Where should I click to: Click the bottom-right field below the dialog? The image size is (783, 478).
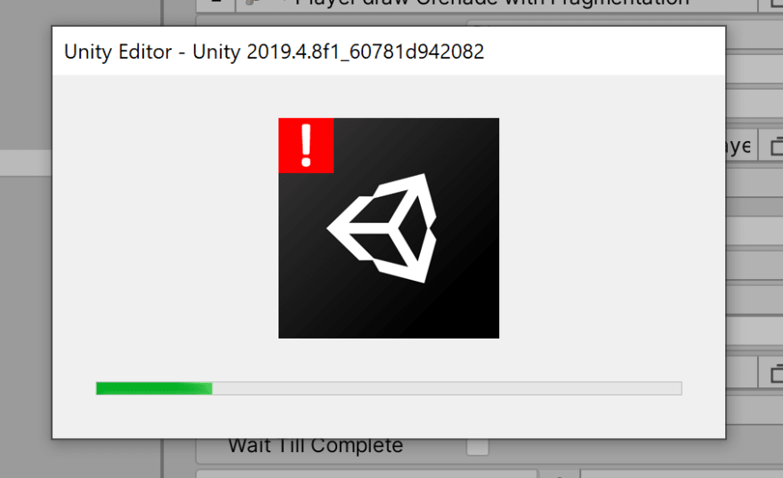click(682, 474)
